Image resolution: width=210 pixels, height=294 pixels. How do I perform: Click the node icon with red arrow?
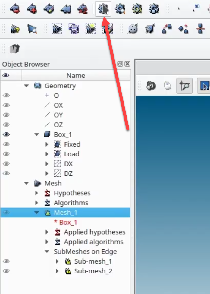[x=167, y=29]
